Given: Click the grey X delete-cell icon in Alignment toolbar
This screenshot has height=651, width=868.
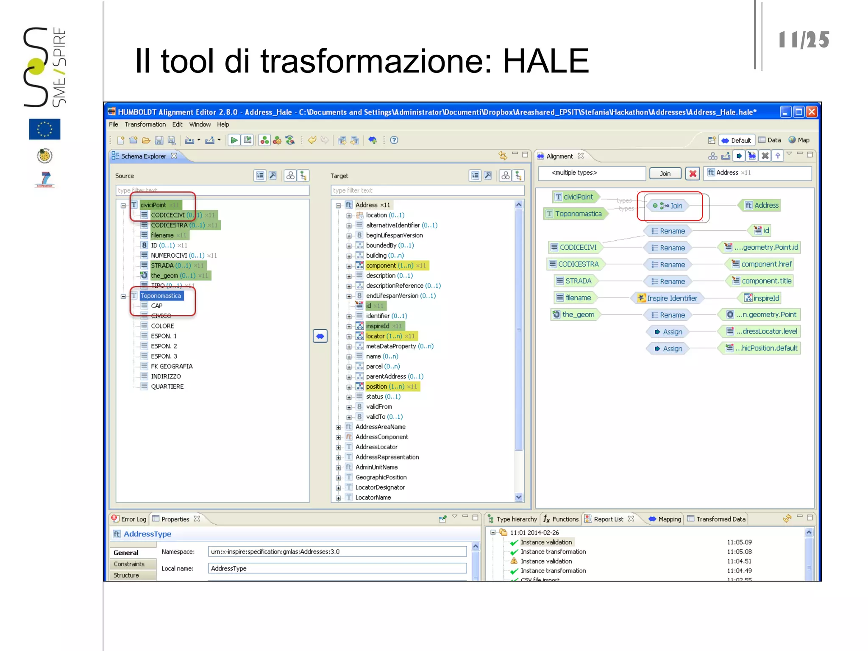Looking at the screenshot, I should coord(765,156).
